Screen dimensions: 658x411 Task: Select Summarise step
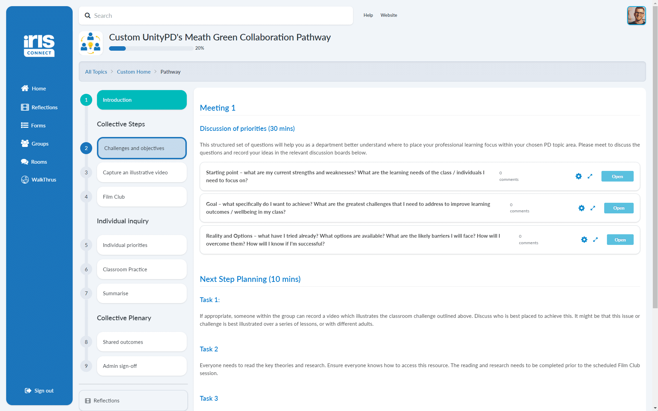coord(142,294)
